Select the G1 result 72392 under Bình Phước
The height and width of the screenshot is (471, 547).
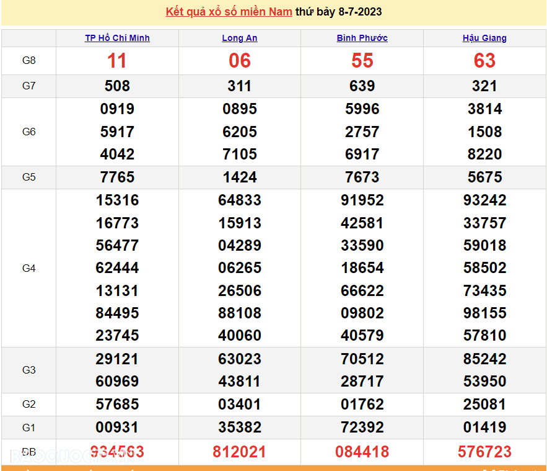362,428
